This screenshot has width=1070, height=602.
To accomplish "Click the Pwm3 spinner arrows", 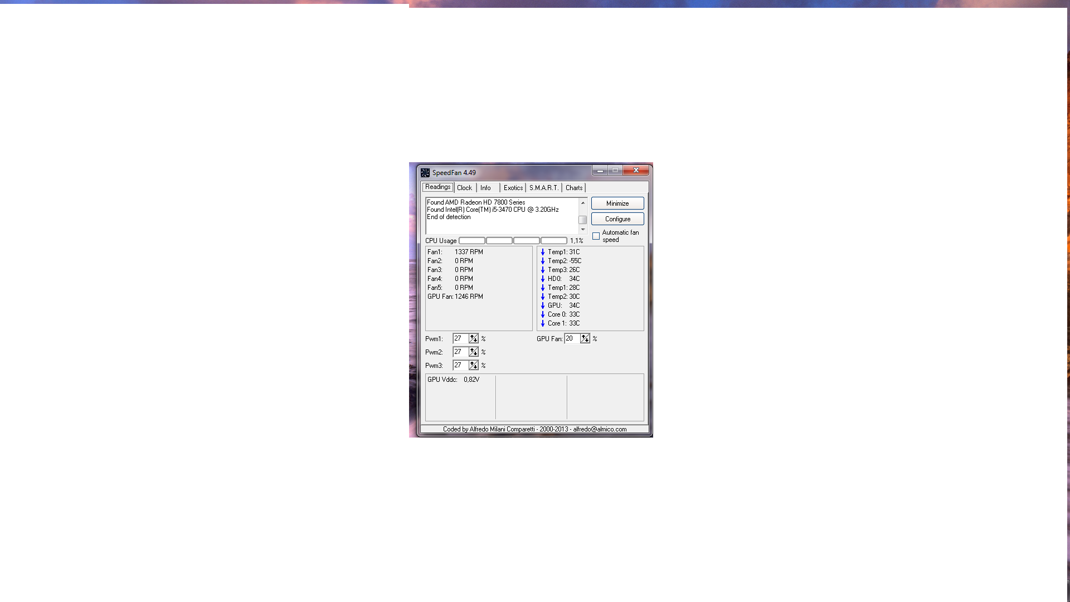I will [x=474, y=365].
